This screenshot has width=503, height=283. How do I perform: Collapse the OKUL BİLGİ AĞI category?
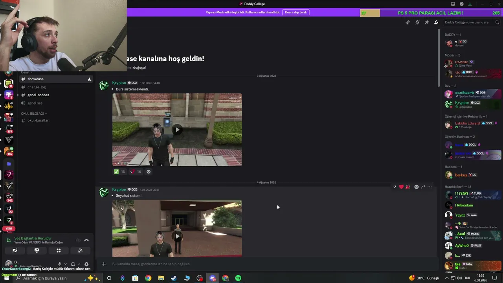tap(34, 114)
